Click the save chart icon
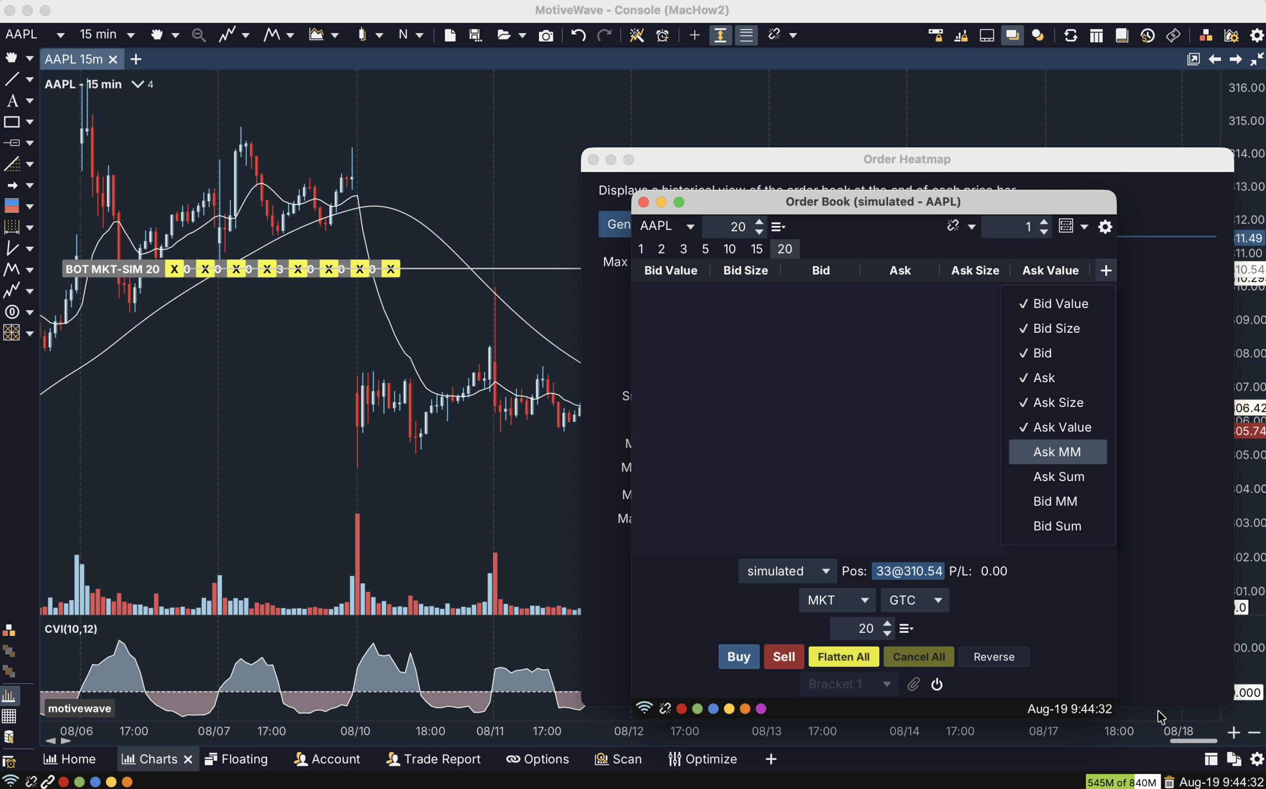Screen dimensions: 1266x789 click(475, 35)
